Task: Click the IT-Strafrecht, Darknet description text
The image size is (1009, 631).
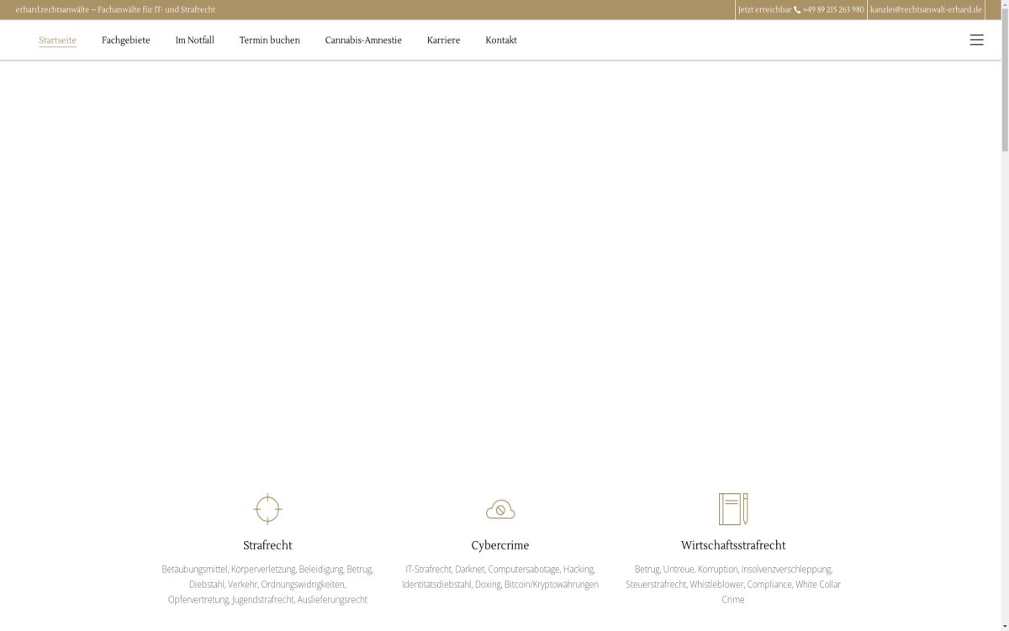Action: tap(500, 576)
